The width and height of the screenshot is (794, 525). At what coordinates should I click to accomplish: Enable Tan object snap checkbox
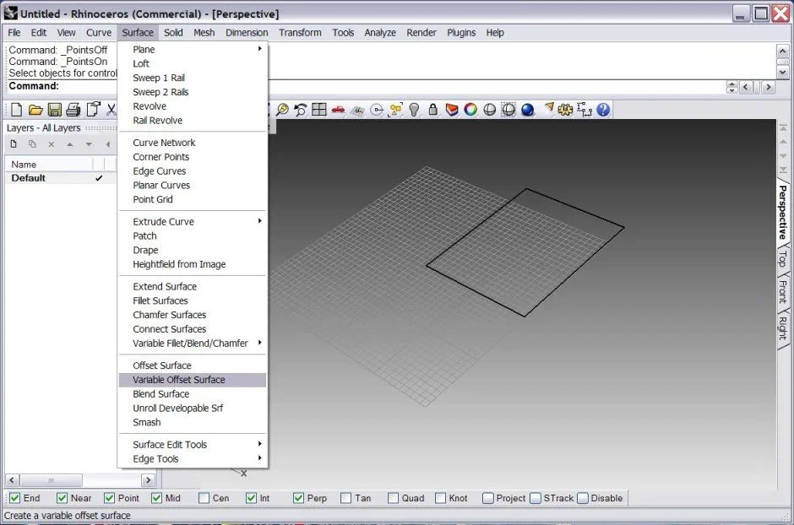click(x=345, y=498)
